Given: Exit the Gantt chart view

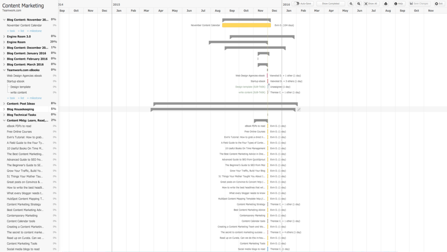Looking at the screenshot, I should [439, 4].
